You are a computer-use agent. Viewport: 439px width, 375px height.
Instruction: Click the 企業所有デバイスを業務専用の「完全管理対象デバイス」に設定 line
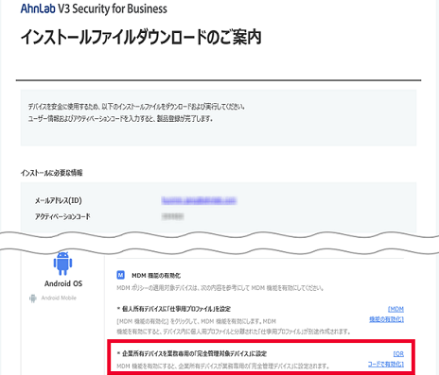pyautogui.click(x=192, y=353)
